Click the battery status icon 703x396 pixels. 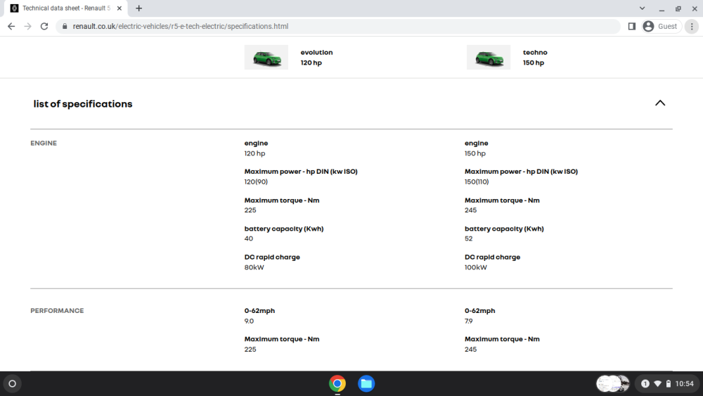pyautogui.click(x=669, y=383)
